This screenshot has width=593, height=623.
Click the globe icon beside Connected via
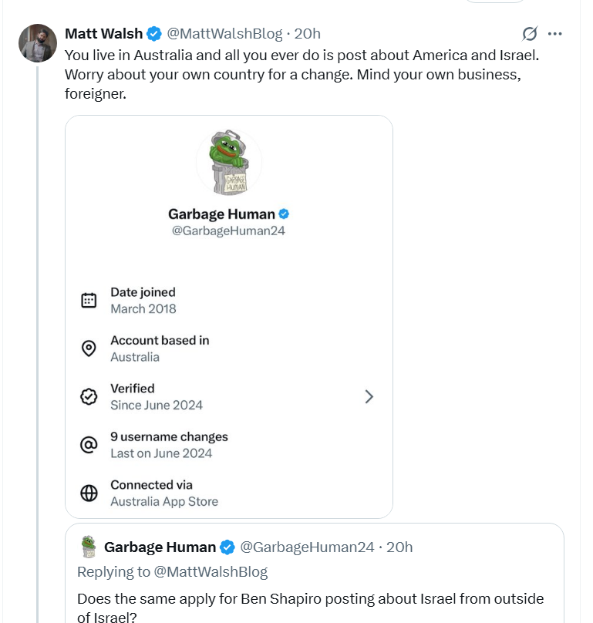pos(89,493)
